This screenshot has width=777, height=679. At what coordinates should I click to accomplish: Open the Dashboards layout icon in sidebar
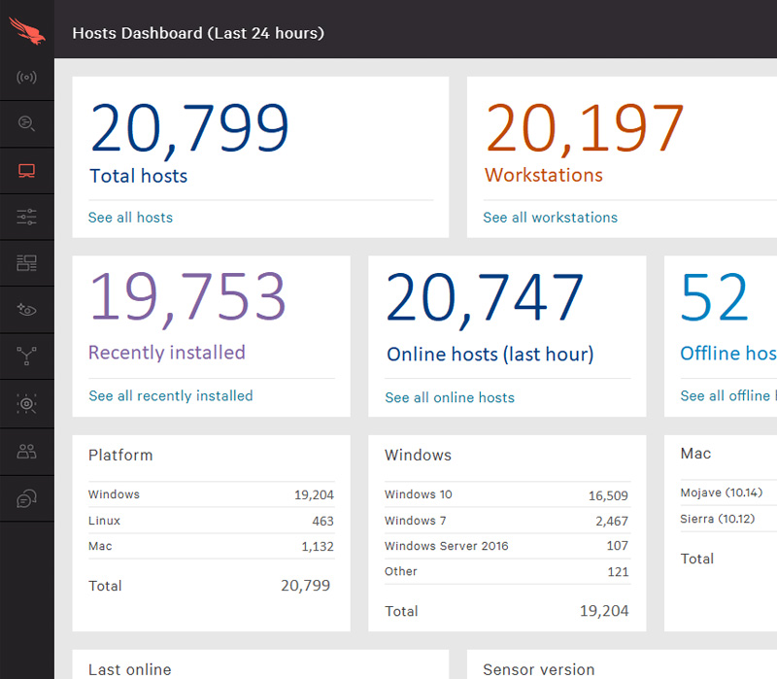27,263
